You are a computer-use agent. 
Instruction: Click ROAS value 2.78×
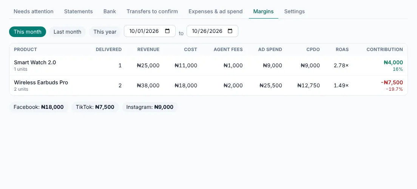[x=341, y=65]
